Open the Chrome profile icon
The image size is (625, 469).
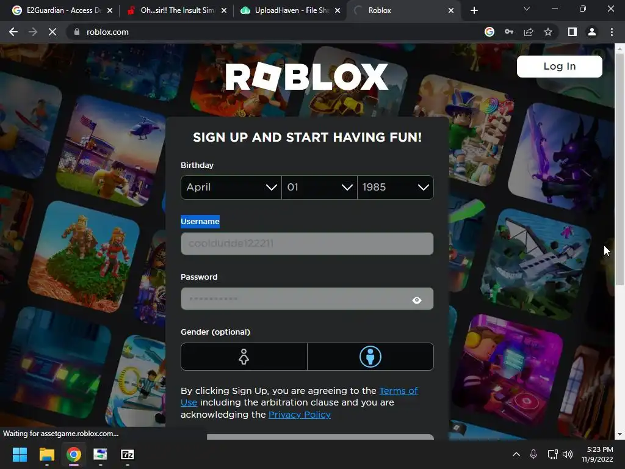point(592,32)
